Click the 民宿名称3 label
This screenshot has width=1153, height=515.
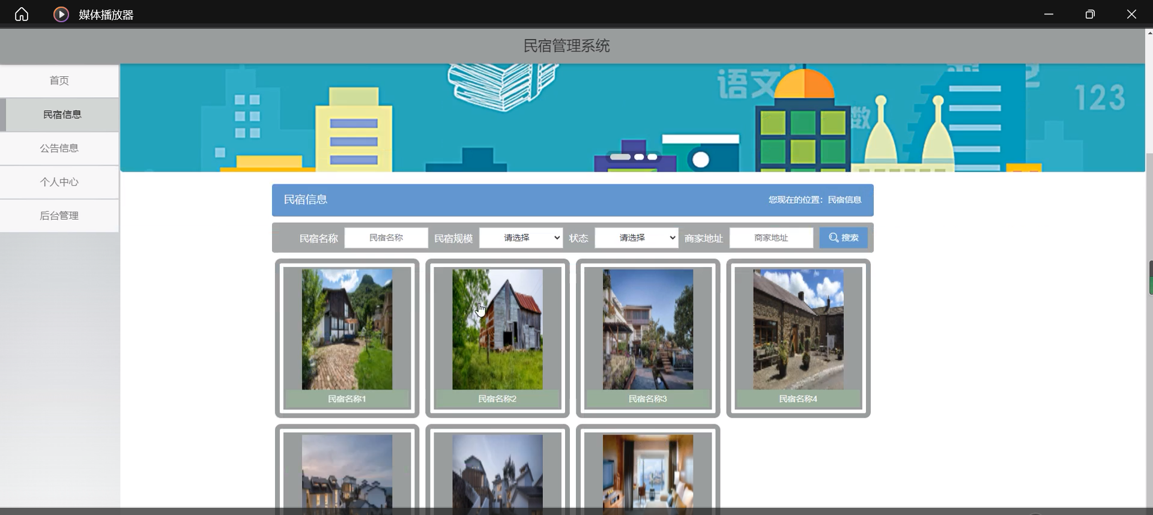point(648,399)
